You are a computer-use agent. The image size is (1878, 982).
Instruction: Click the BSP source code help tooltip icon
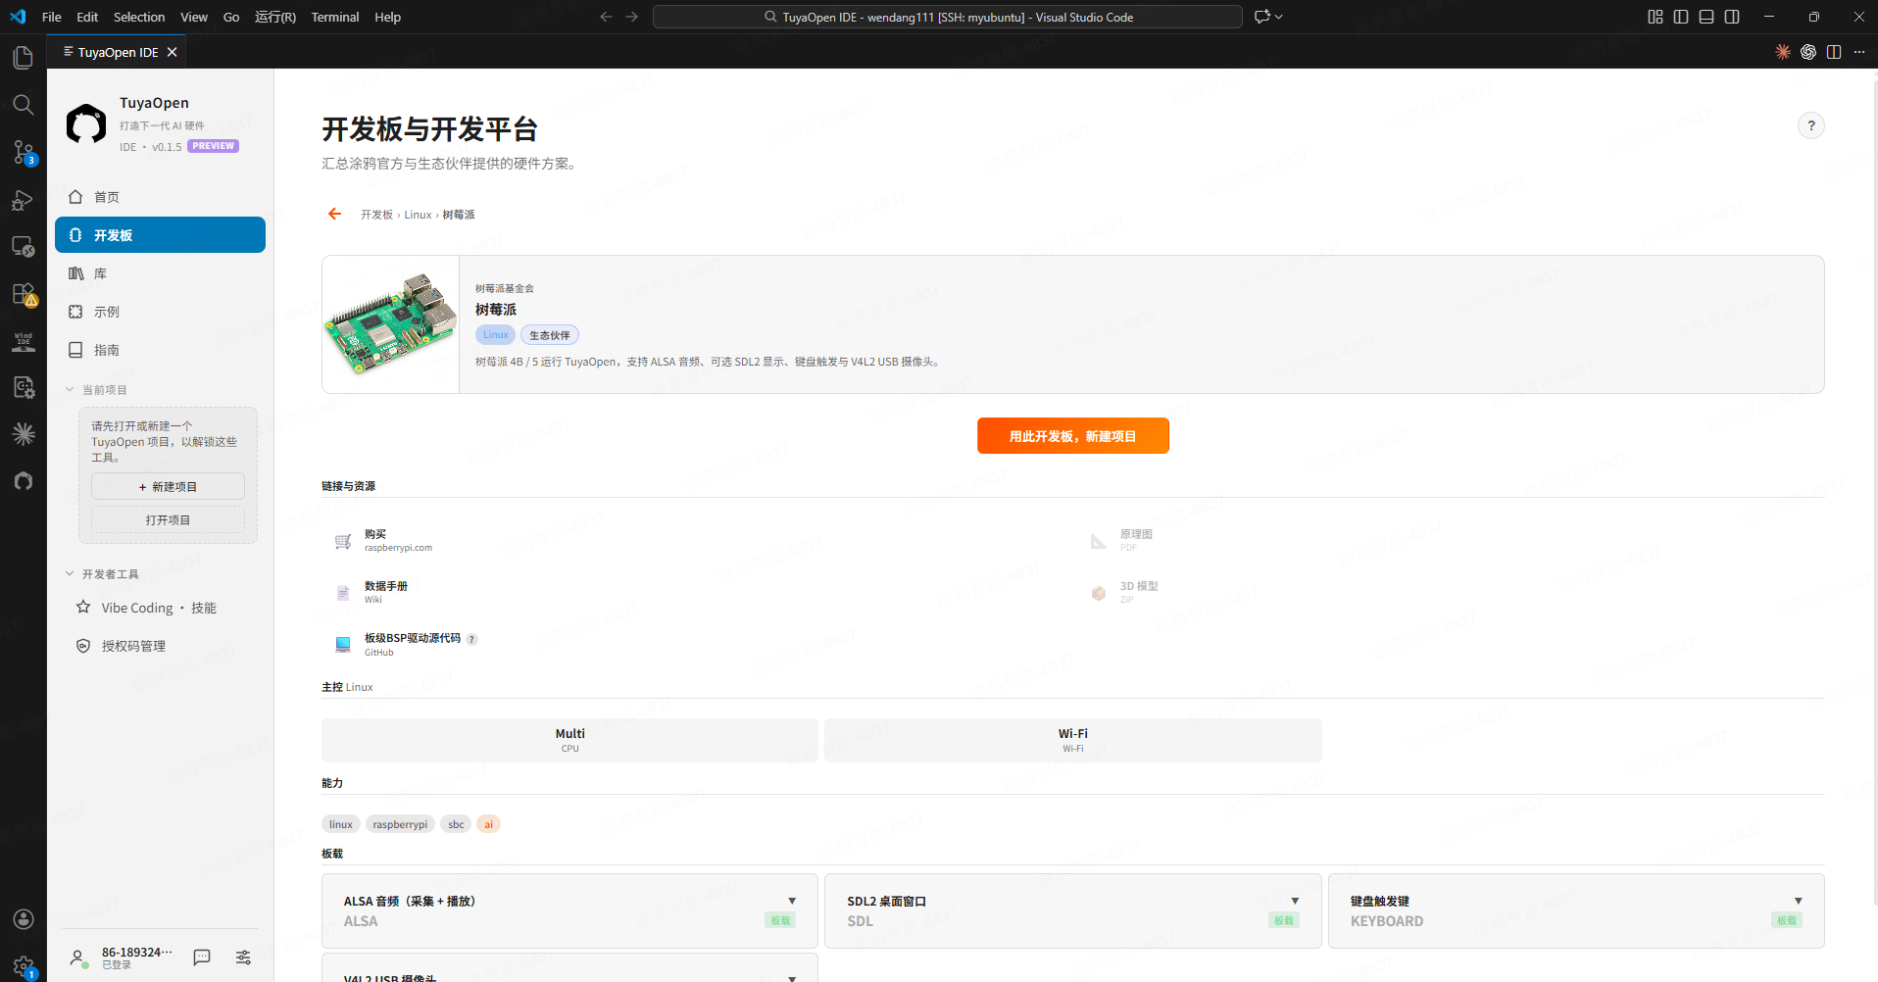coord(471,639)
